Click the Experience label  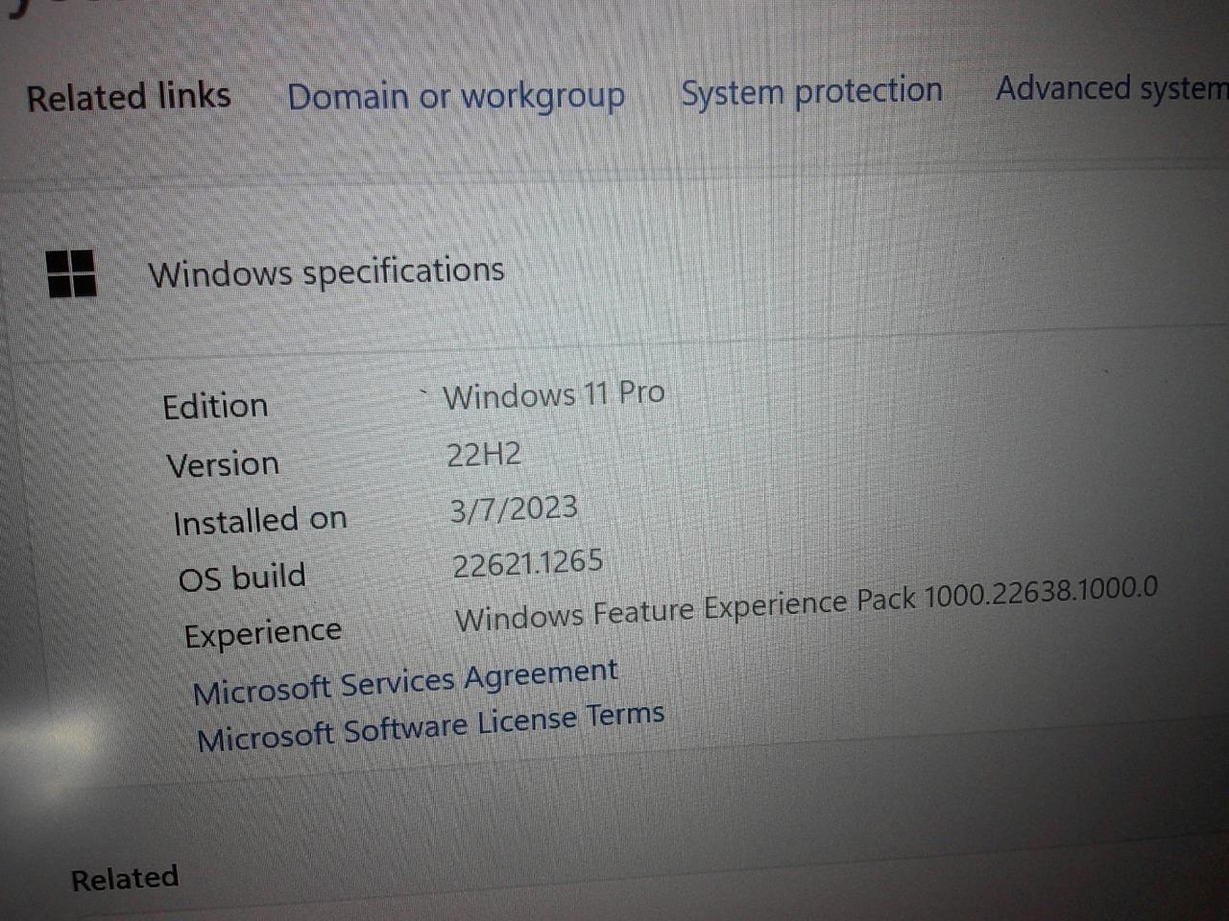(x=263, y=633)
